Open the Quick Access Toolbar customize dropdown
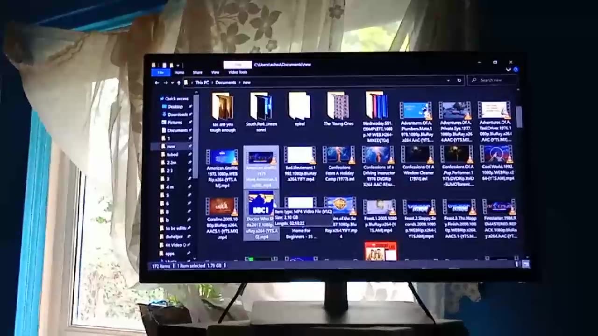 click(178, 65)
